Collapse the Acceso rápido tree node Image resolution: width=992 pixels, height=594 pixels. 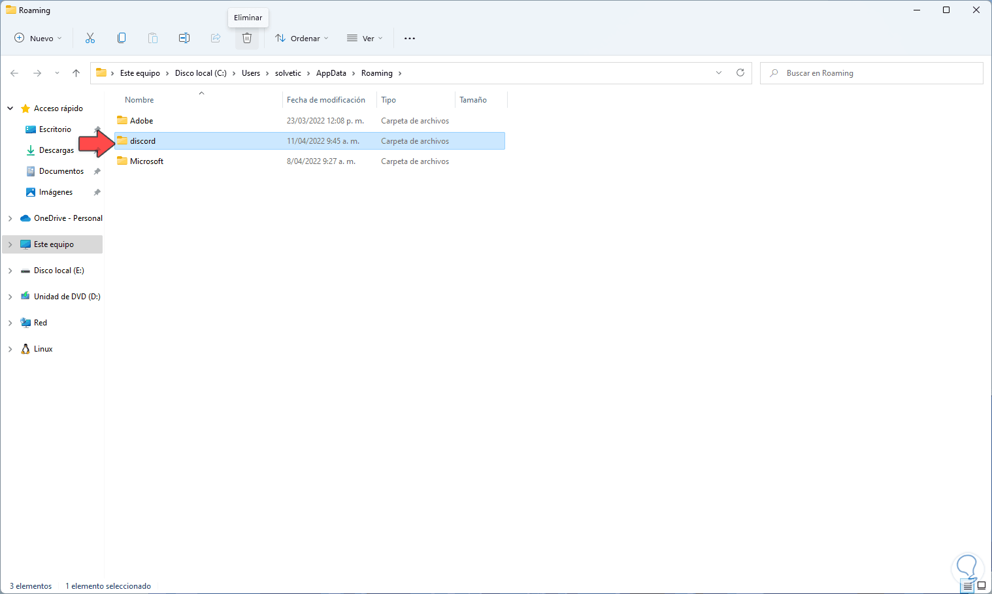pos(10,108)
